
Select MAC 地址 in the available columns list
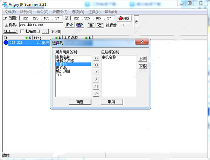63,71
